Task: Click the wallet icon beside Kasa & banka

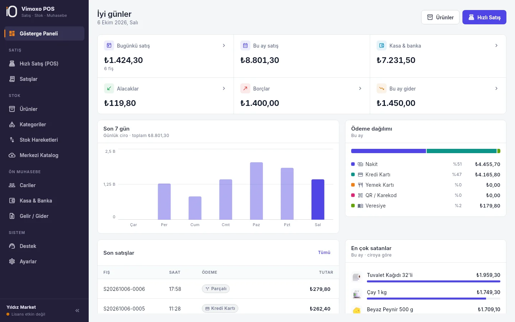Action: [382, 45]
